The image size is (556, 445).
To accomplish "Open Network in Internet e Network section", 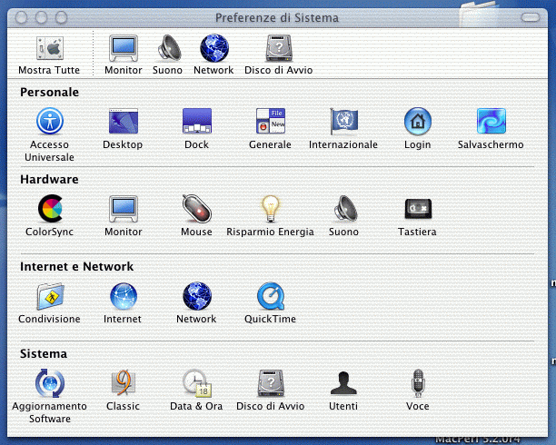I will pyautogui.click(x=197, y=296).
